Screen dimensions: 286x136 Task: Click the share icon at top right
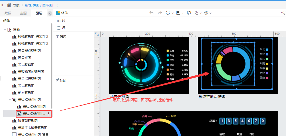[283, 13]
